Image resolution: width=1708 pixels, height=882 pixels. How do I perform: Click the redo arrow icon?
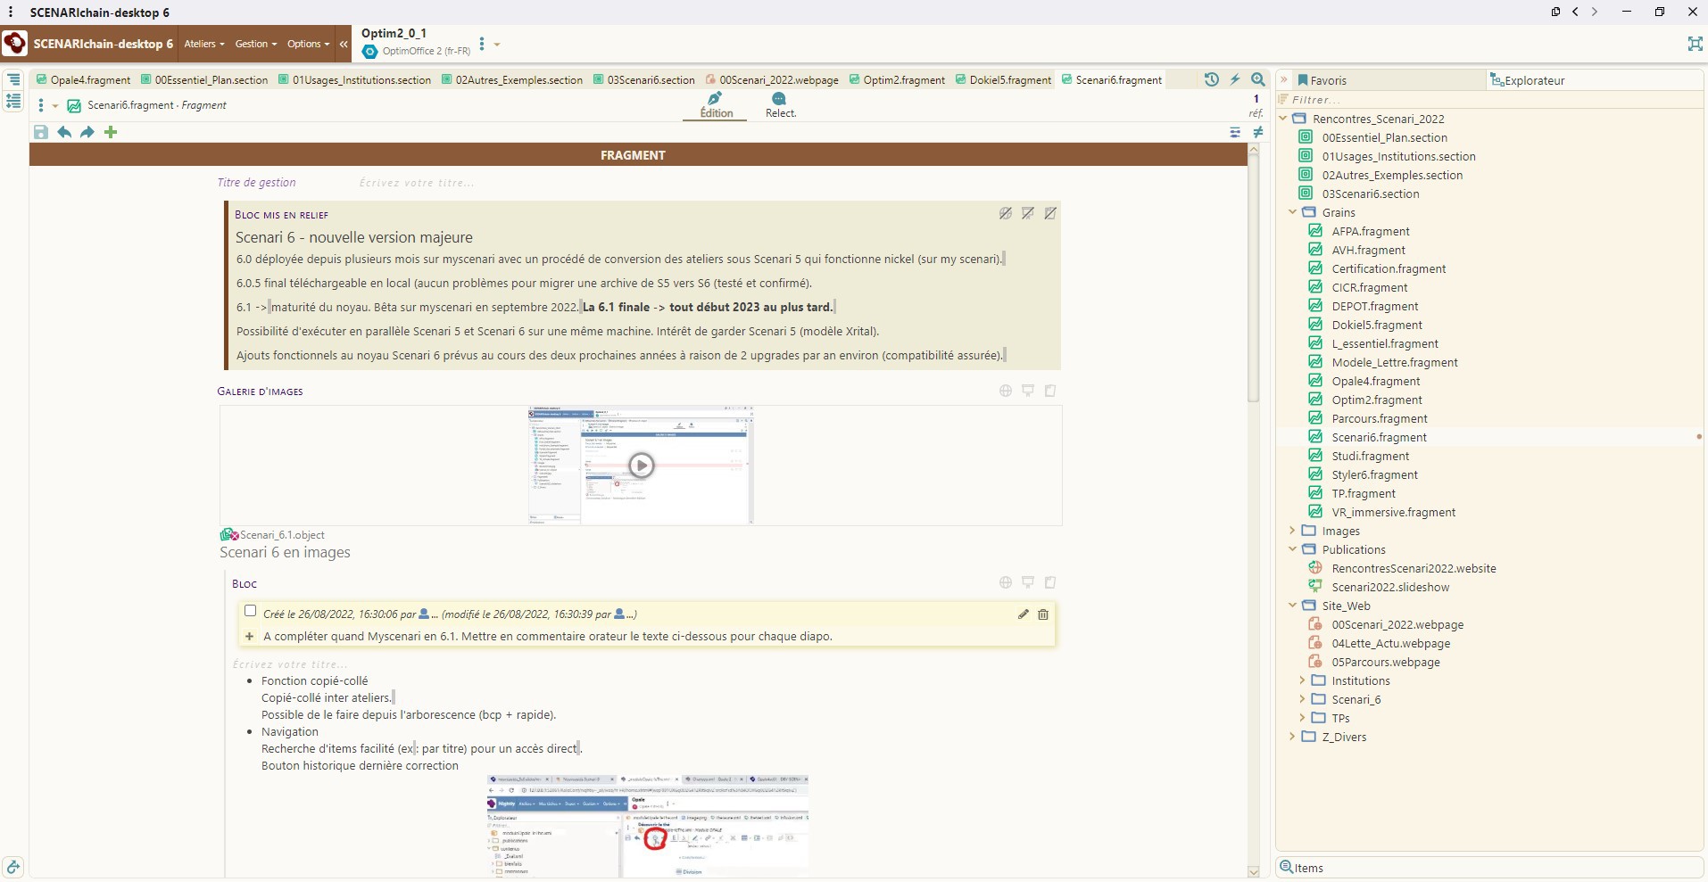tap(87, 132)
